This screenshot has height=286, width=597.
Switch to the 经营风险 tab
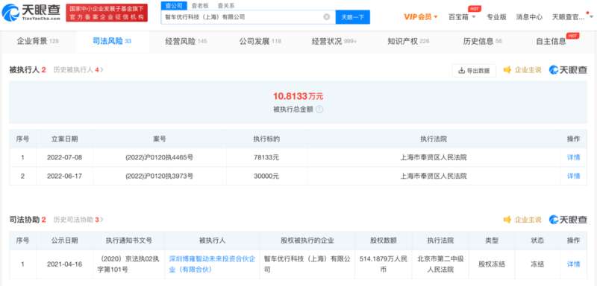(x=186, y=42)
